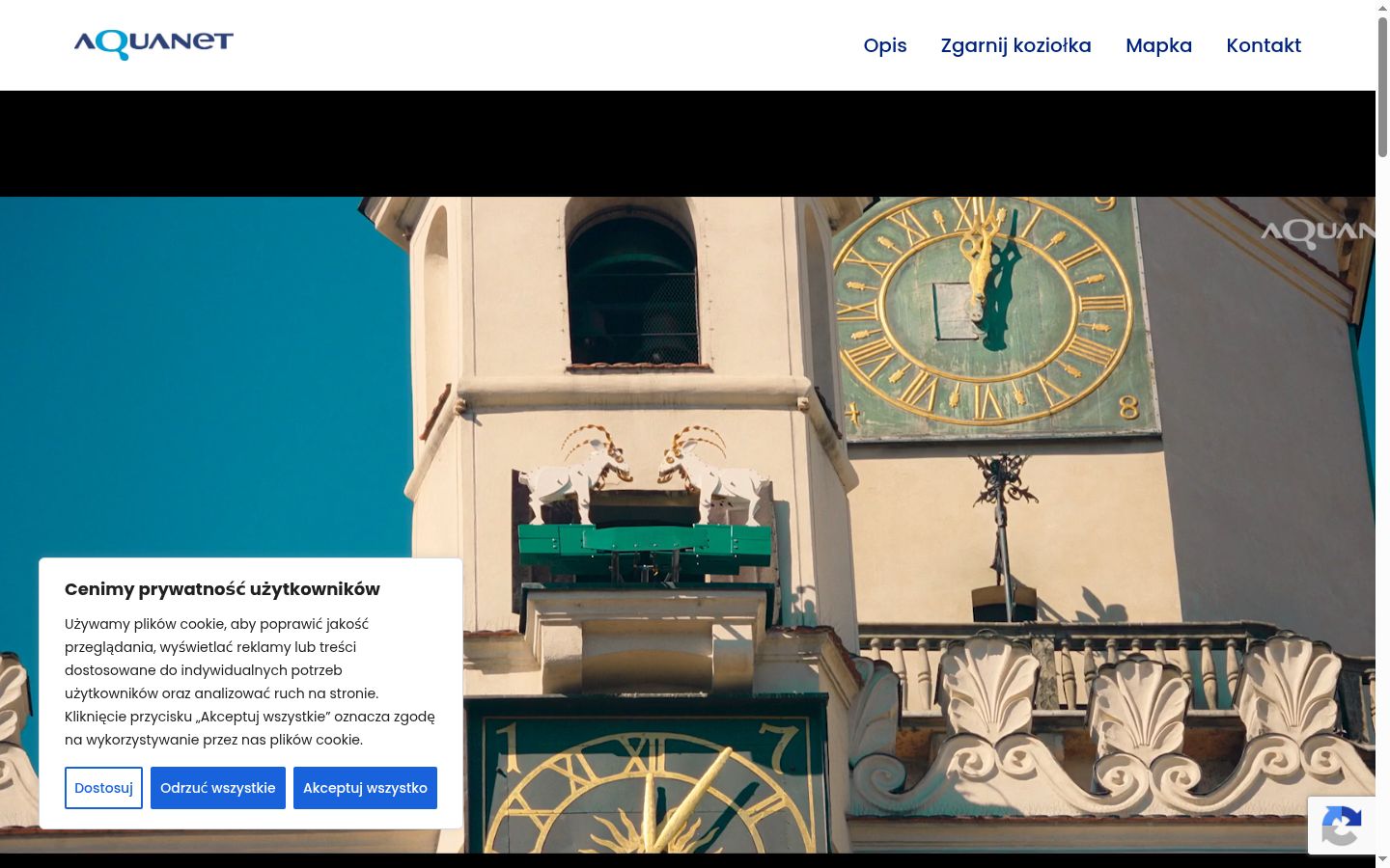Viewport: 1390px width, 868px height.
Task: Click the 'Cenimy prywatność użytkowników' heading
Action: coord(222,589)
